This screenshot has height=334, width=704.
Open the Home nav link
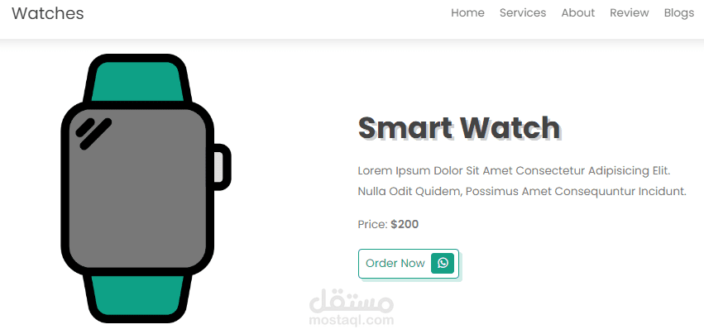click(x=467, y=13)
